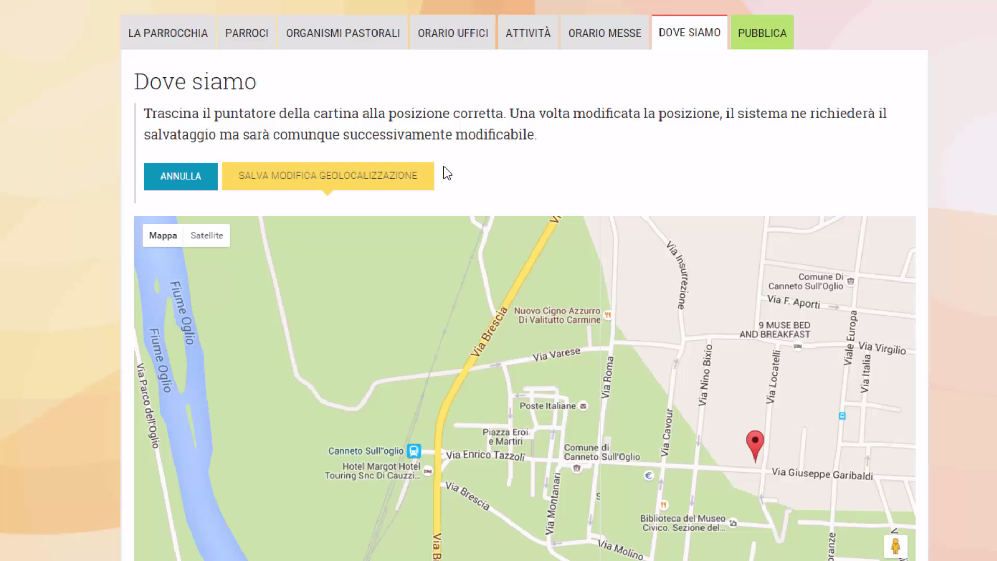Click the Via F. Aporti label
Screen dimensions: 997x561
pos(794,302)
